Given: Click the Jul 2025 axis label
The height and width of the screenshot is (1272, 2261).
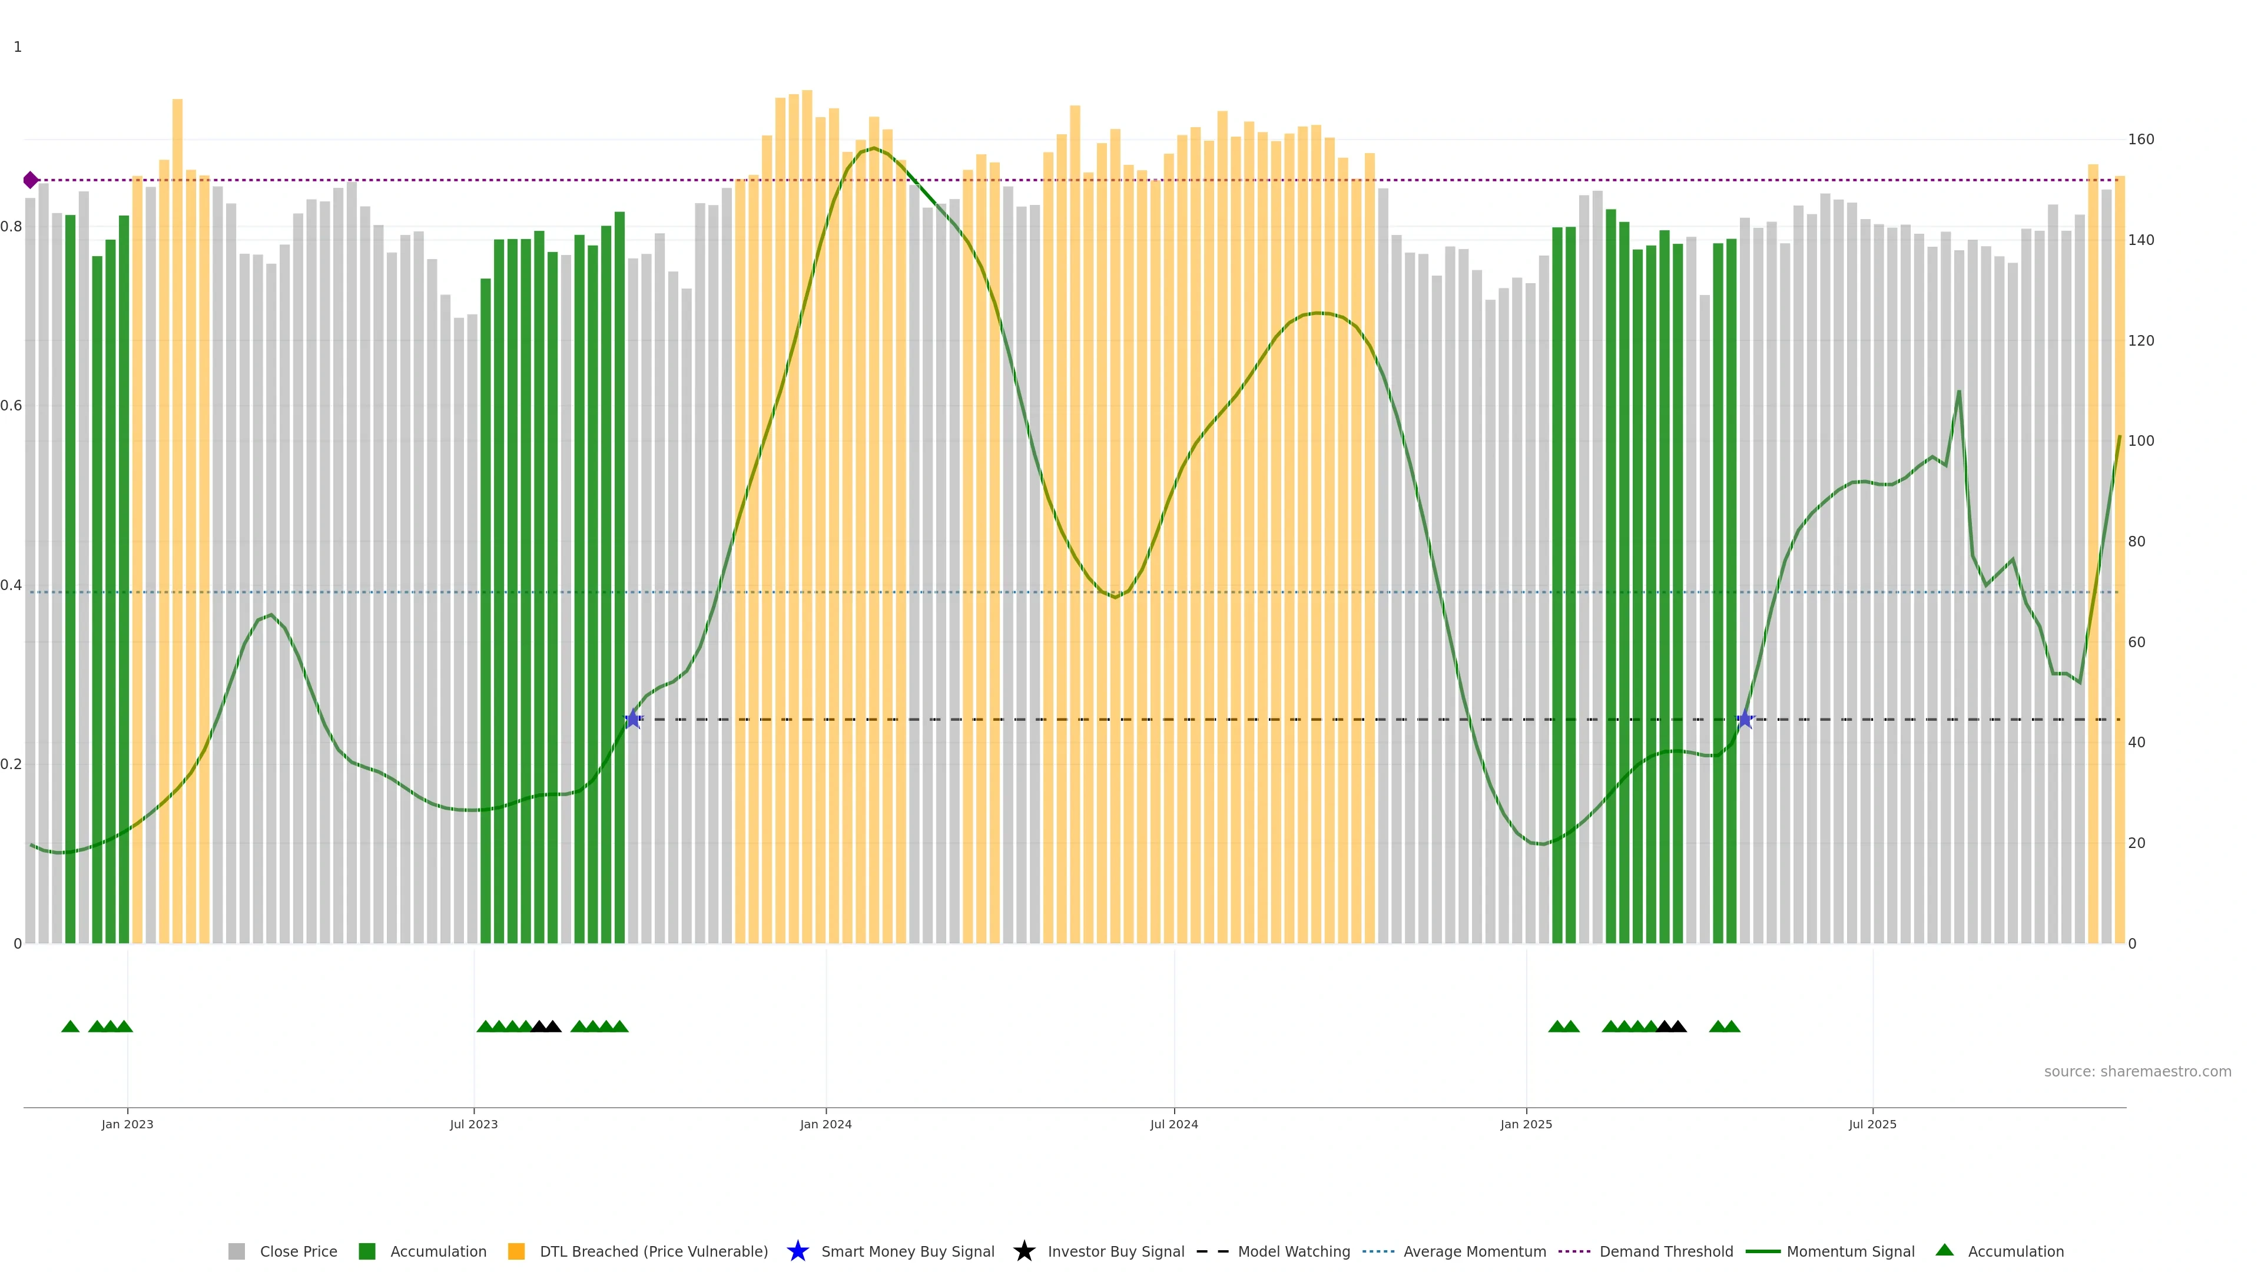Looking at the screenshot, I should pyautogui.click(x=1872, y=1124).
